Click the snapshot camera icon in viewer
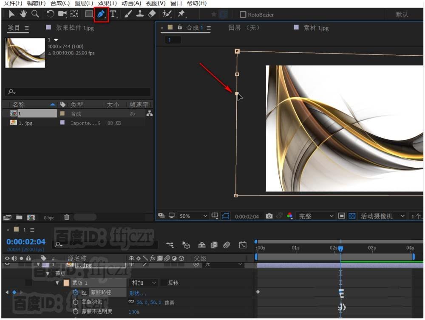 coord(269,216)
